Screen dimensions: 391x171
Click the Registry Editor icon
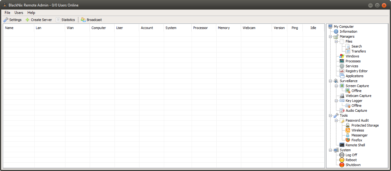[342, 71]
